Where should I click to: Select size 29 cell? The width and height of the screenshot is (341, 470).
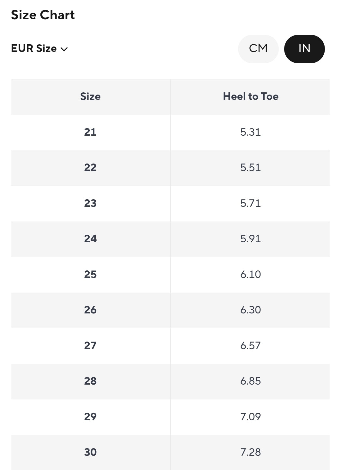point(90,417)
